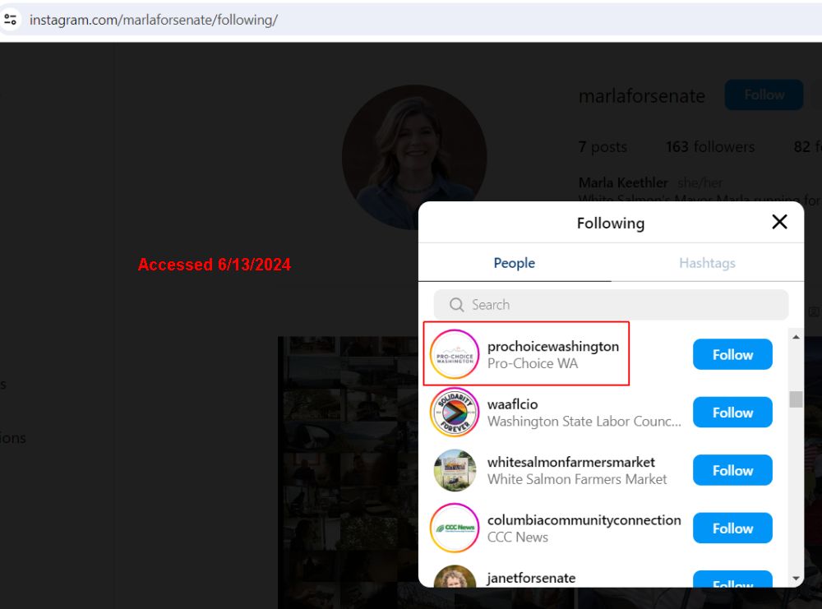This screenshot has width=822, height=609.
Task: Open the columbiacommunityconnection username link
Action: [584, 520]
